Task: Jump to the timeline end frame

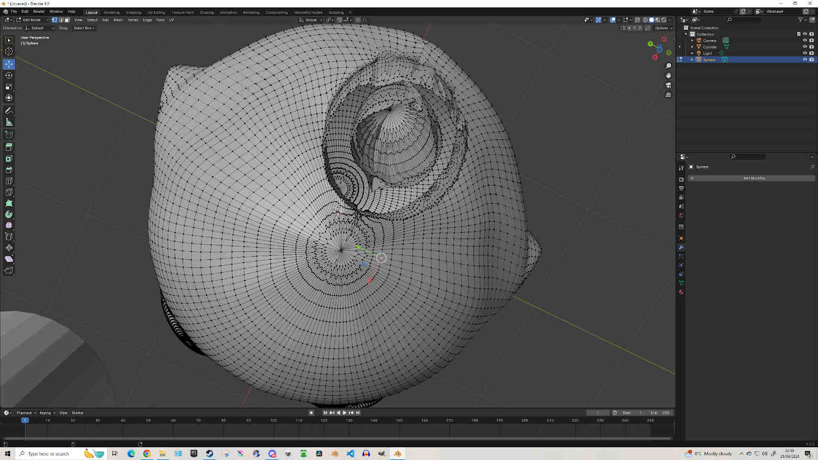Action: tap(358, 413)
